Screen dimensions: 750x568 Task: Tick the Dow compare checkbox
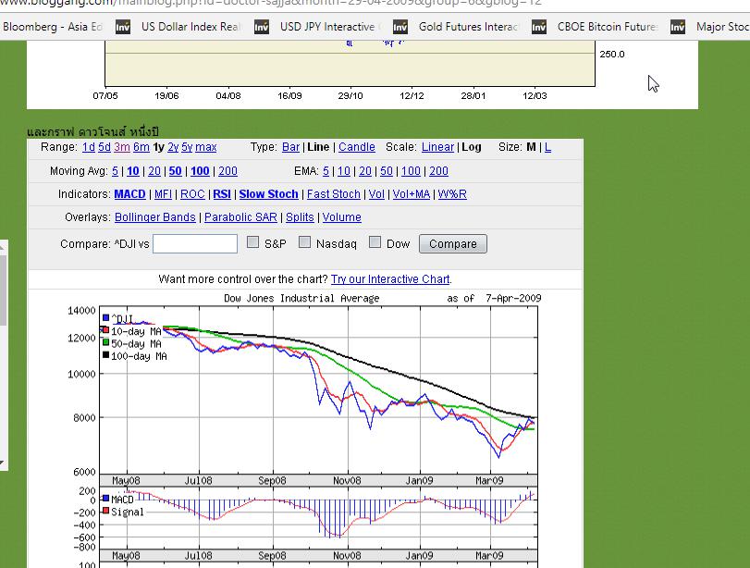point(375,242)
